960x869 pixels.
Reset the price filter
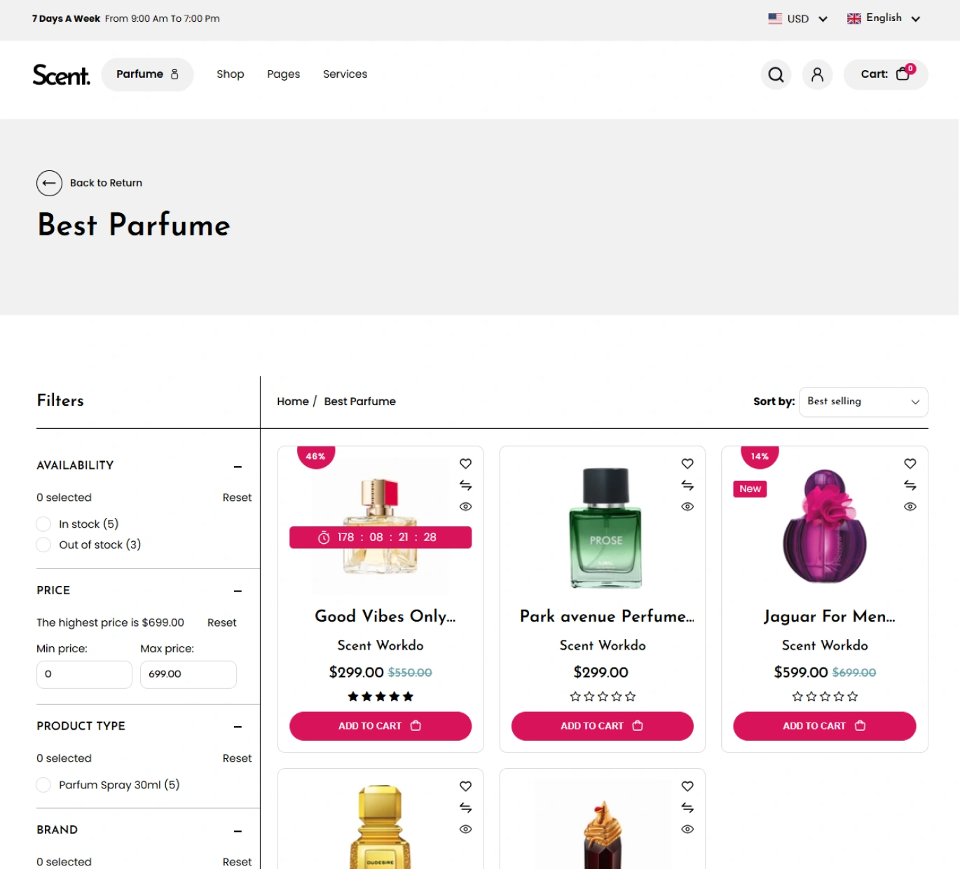click(221, 622)
